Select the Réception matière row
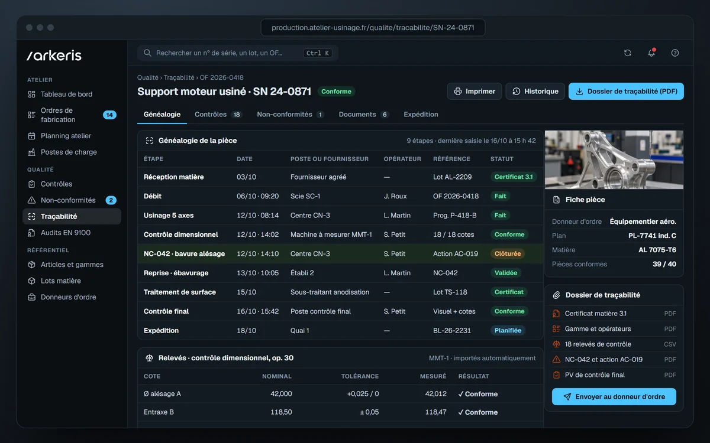710x443 pixels. pyautogui.click(x=340, y=177)
